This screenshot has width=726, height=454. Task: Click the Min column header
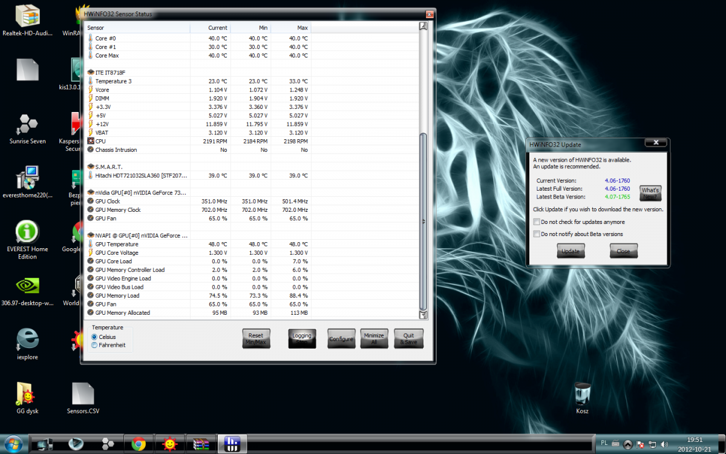[250, 28]
